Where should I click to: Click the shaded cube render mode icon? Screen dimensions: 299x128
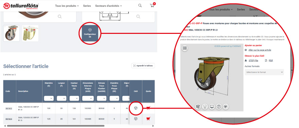(x=198, y=107)
